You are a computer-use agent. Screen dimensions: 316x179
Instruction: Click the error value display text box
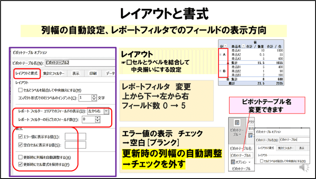click(x=76, y=137)
